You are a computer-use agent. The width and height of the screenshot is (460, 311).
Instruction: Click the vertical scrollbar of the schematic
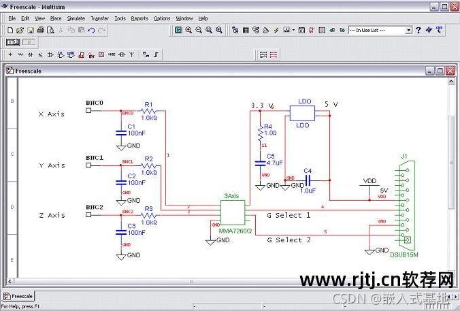[x=452, y=170]
